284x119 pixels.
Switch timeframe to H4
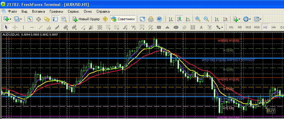(274, 27)
